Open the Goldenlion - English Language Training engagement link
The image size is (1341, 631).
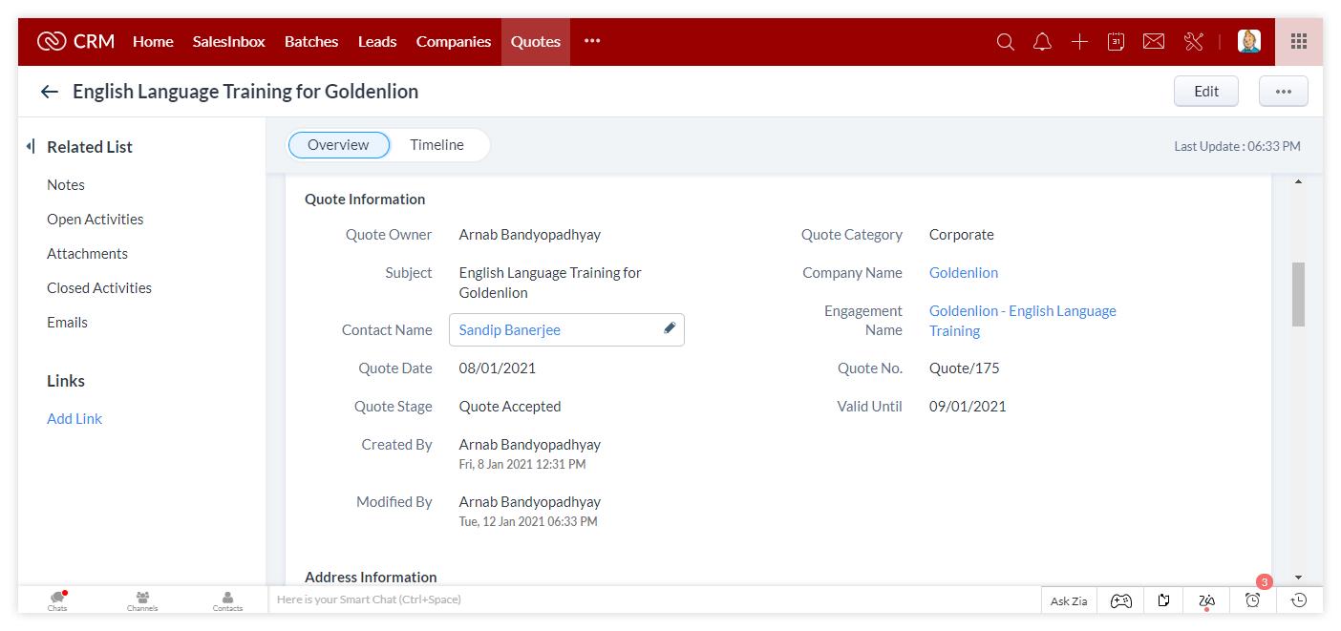tap(1023, 321)
